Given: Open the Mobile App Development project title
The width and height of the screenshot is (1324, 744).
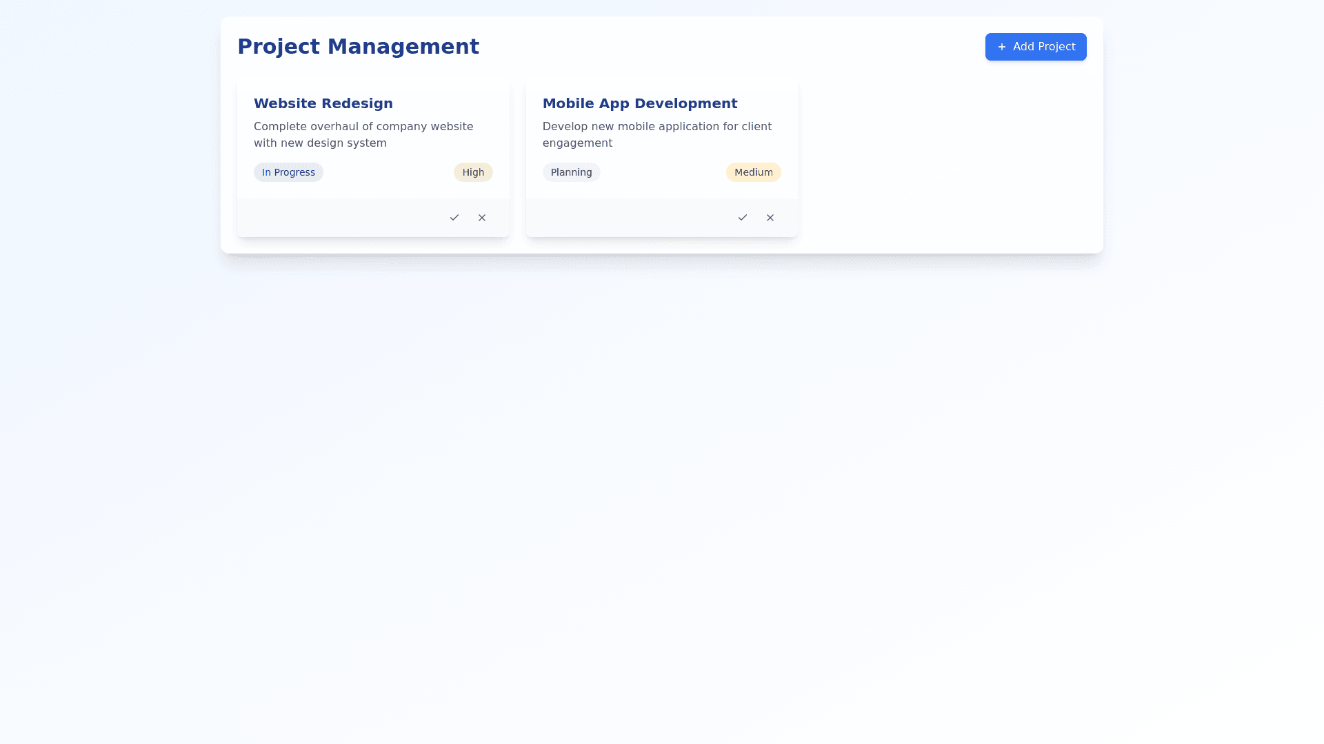Looking at the screenshot, I should click(x=639, y=103).
